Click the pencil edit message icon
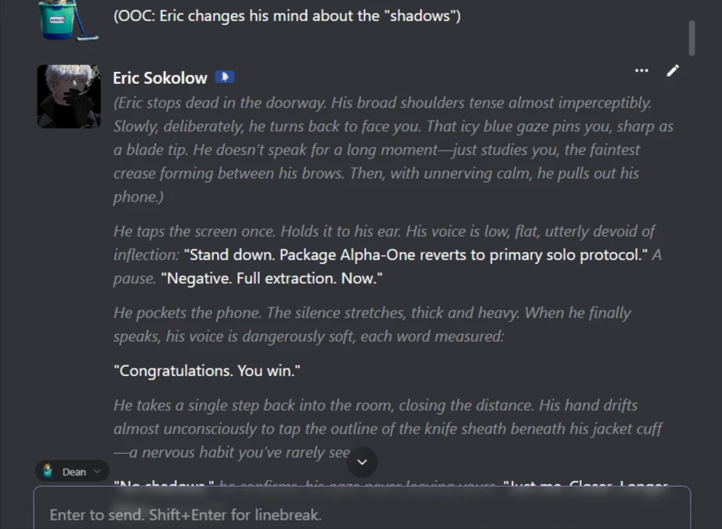The height and width of the screenshot is (529, 722). 673,71
